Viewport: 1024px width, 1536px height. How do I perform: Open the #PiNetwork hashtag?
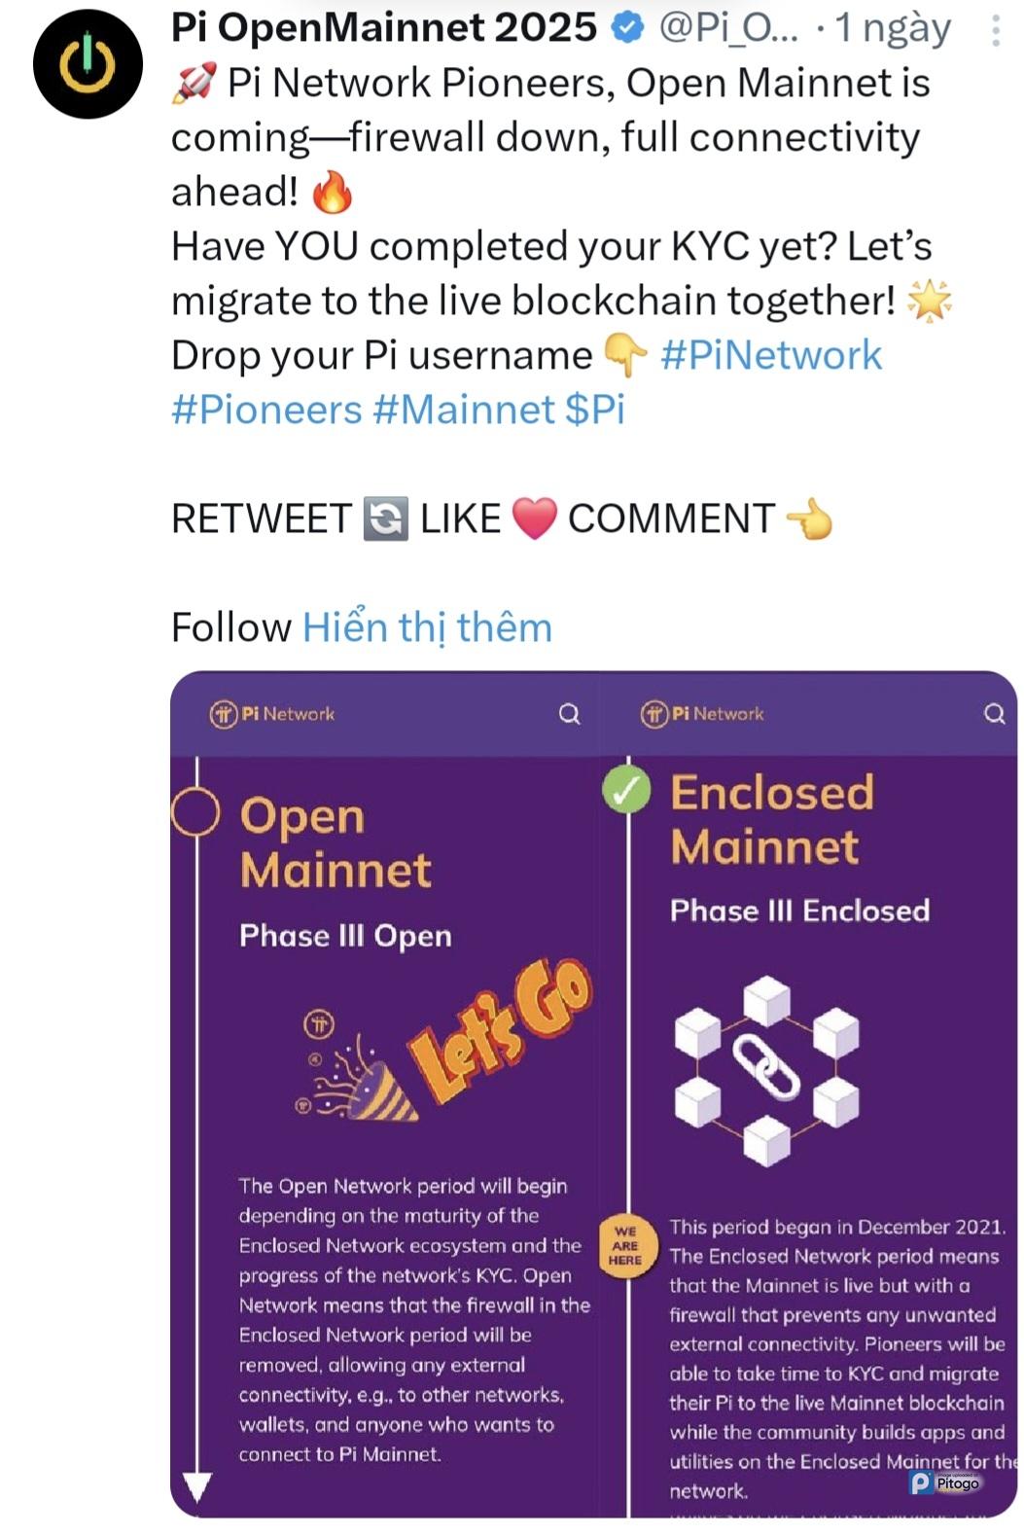770,355
